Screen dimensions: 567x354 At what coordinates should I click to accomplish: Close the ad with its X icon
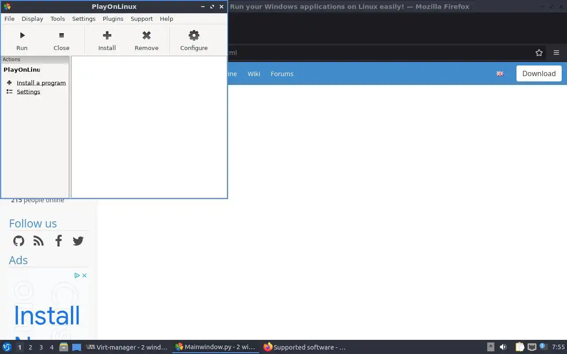click(84, 275)
